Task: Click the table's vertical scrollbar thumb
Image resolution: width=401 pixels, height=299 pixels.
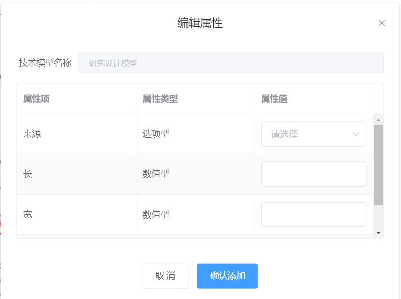Action: 378,164
